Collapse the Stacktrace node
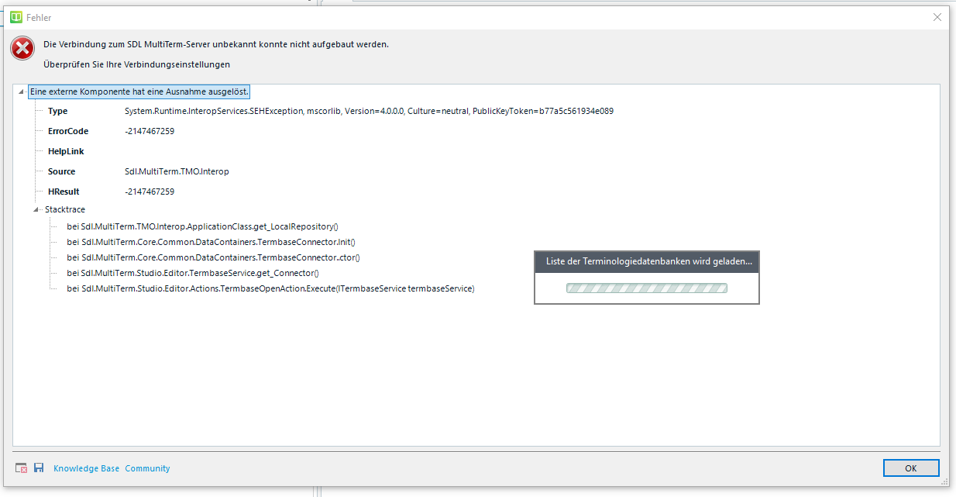956x497 pixels. (x=36, y=209)
